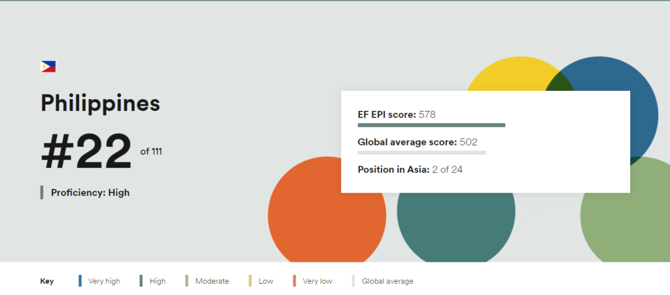This screenshot has width=670, height=295.
Task: Click the 'Very high' legend text
Action: pos(104,281)
